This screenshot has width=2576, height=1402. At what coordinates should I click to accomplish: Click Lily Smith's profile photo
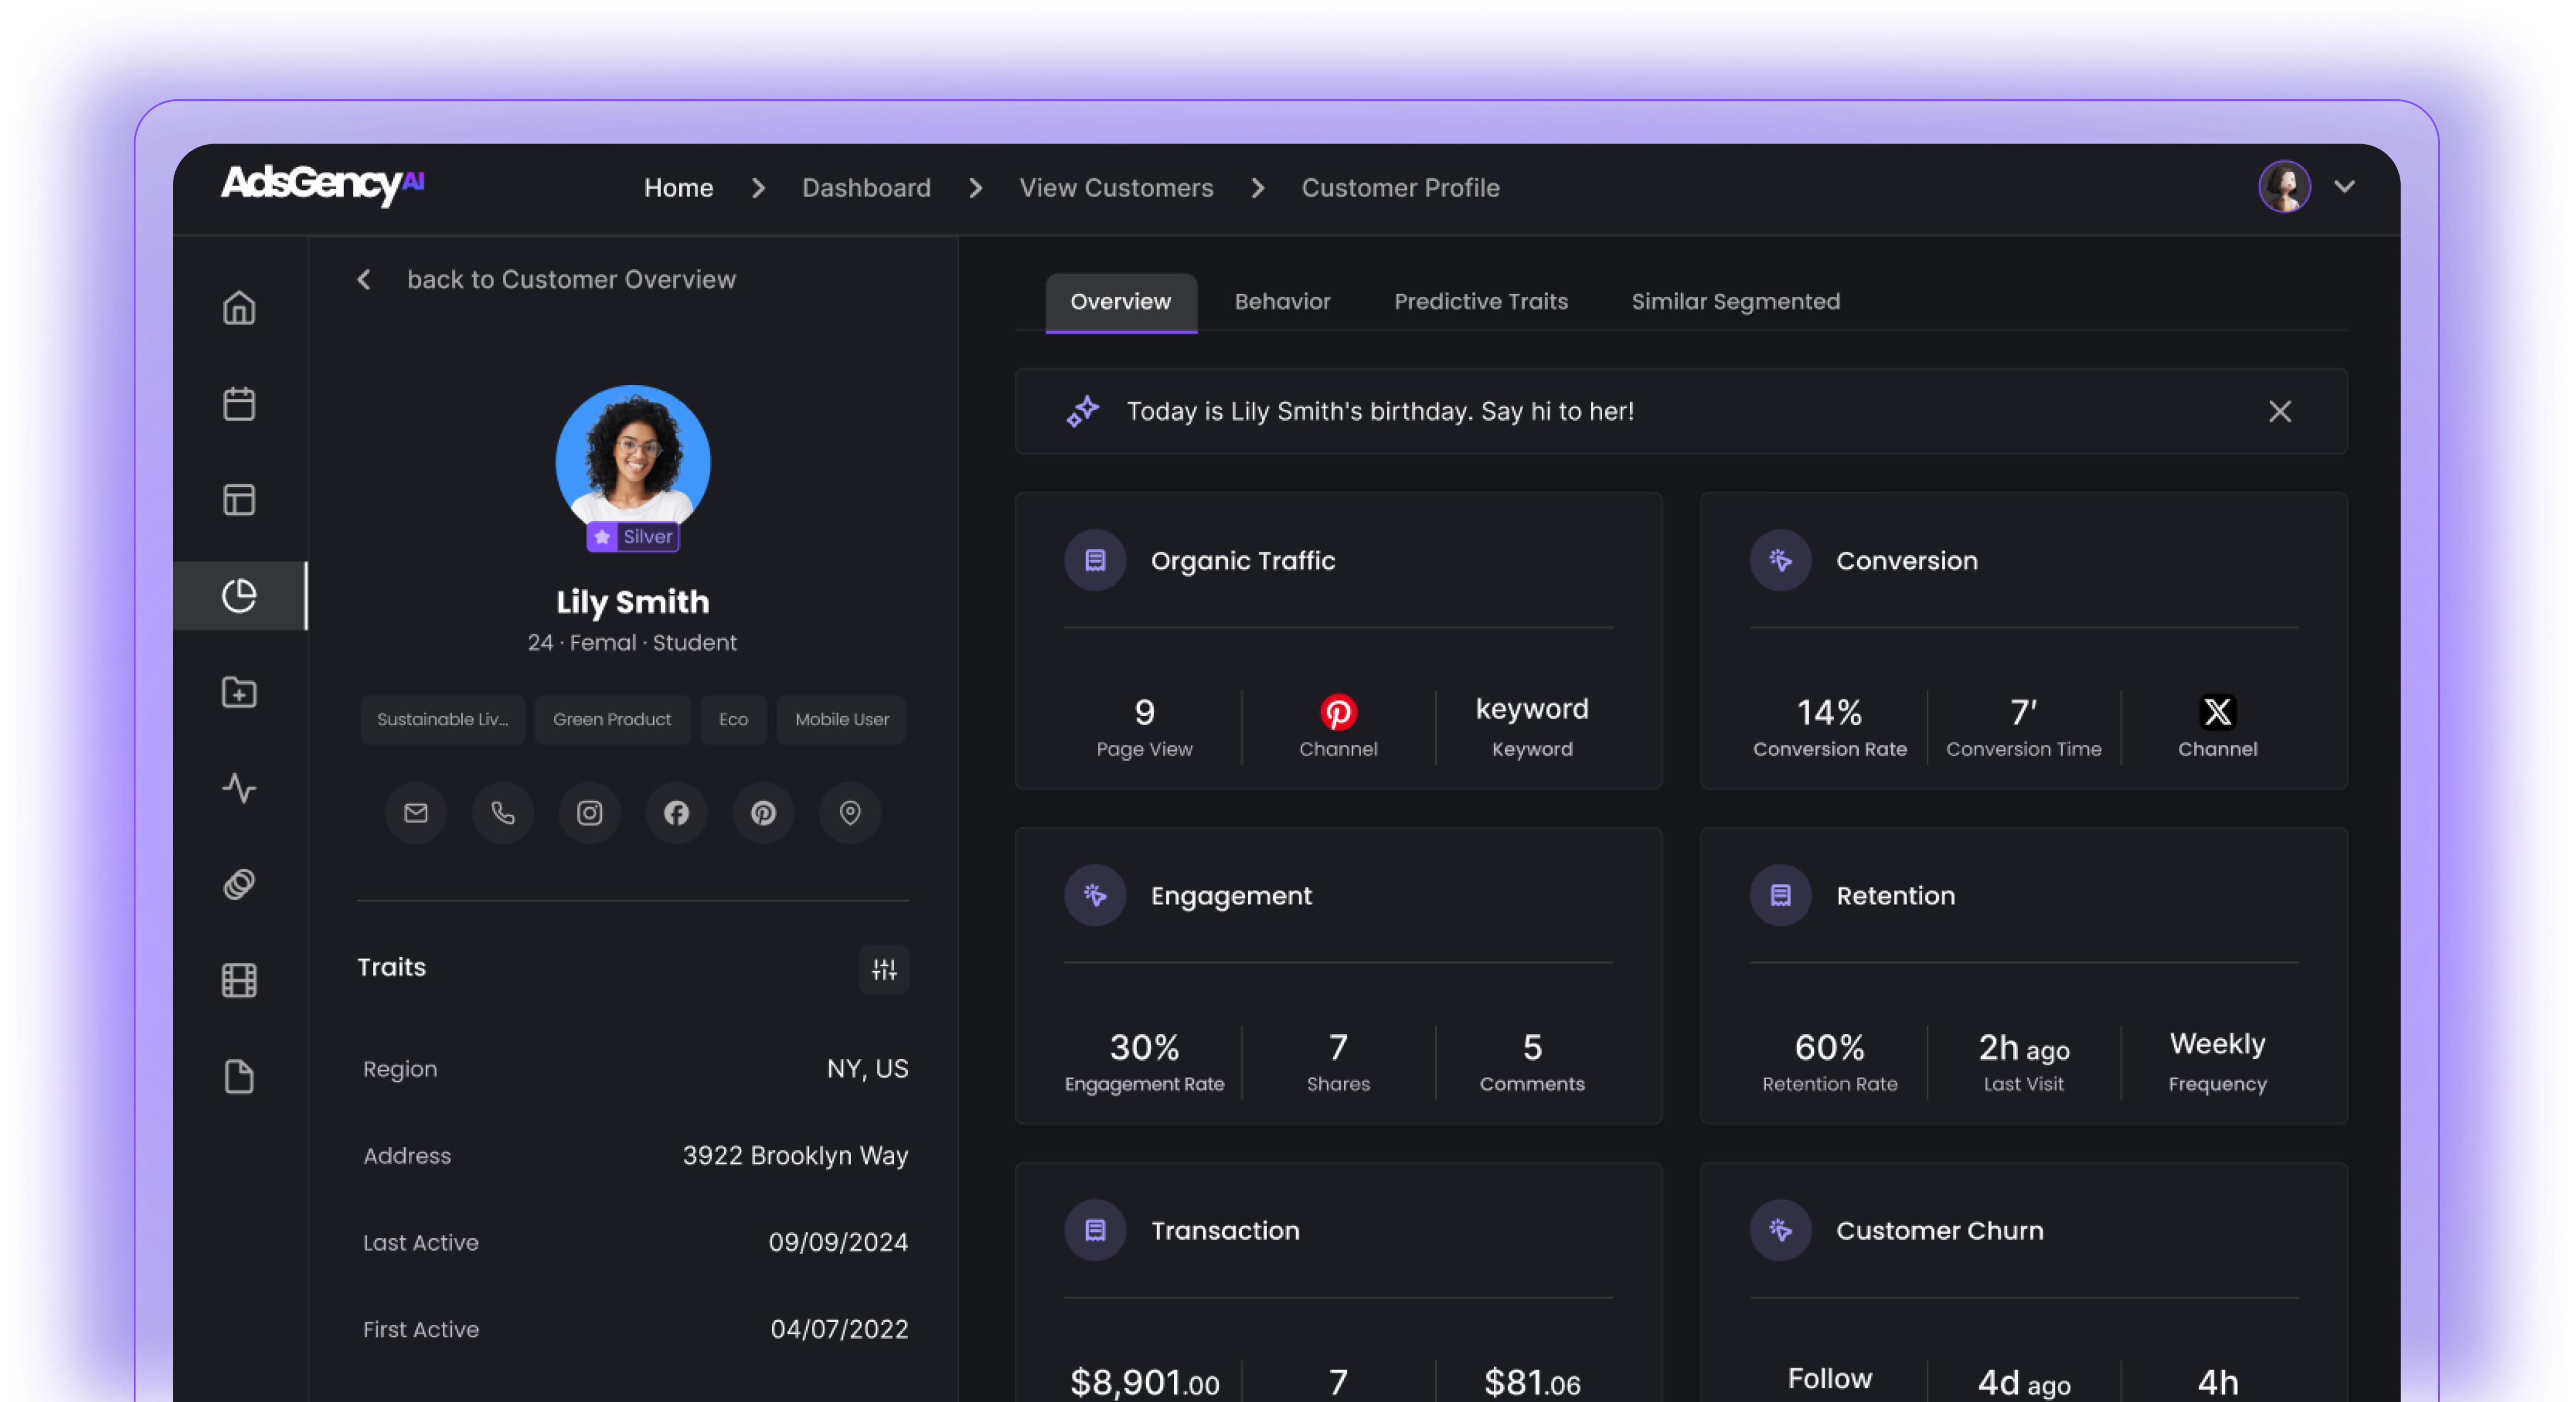[x=633, y=458]
